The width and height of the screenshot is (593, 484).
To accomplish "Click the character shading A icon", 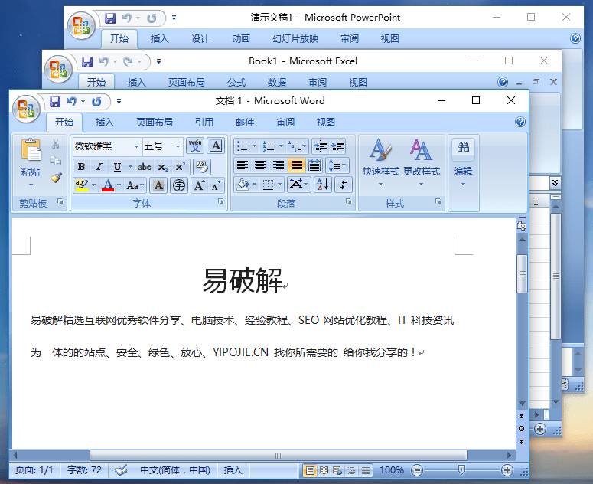I will coord(158,185).
